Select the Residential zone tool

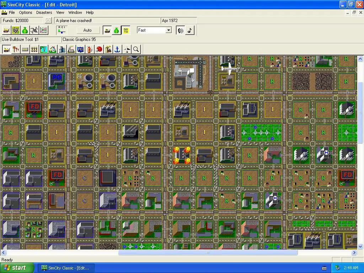click(x=53, y=49)
